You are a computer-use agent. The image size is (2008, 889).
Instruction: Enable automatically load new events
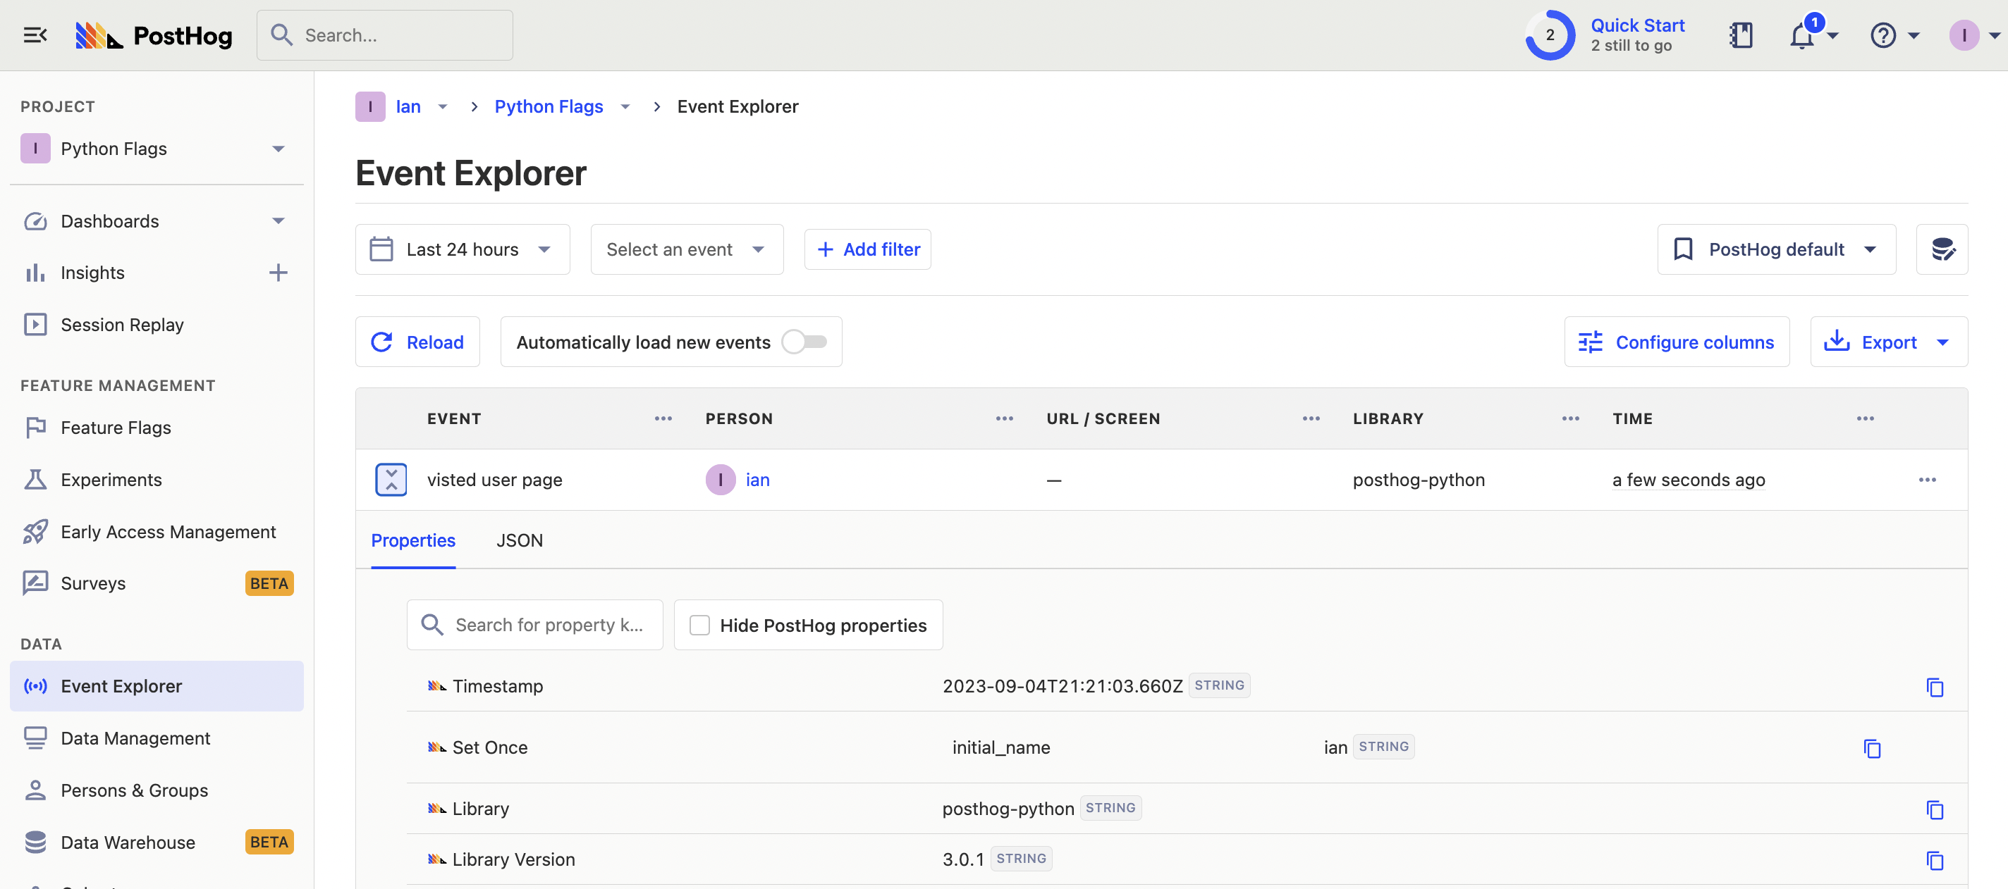(804, 342)
